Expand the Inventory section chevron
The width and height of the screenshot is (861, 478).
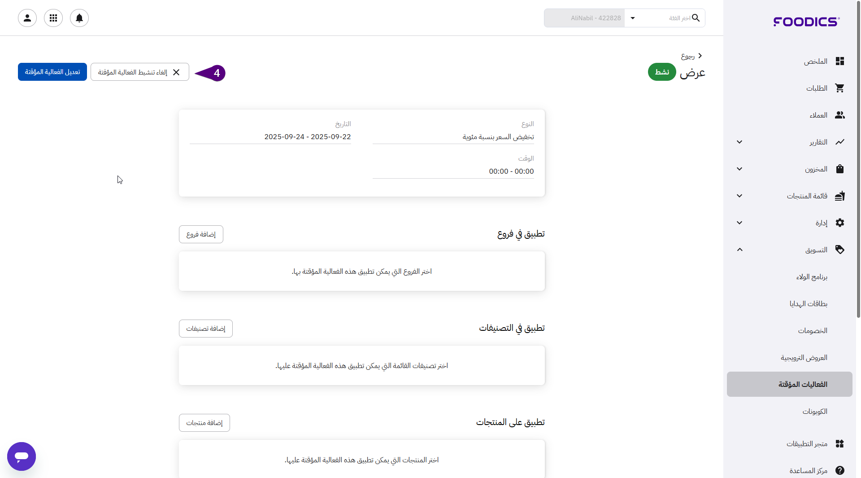pyautogui.click(x=739, y=169)
